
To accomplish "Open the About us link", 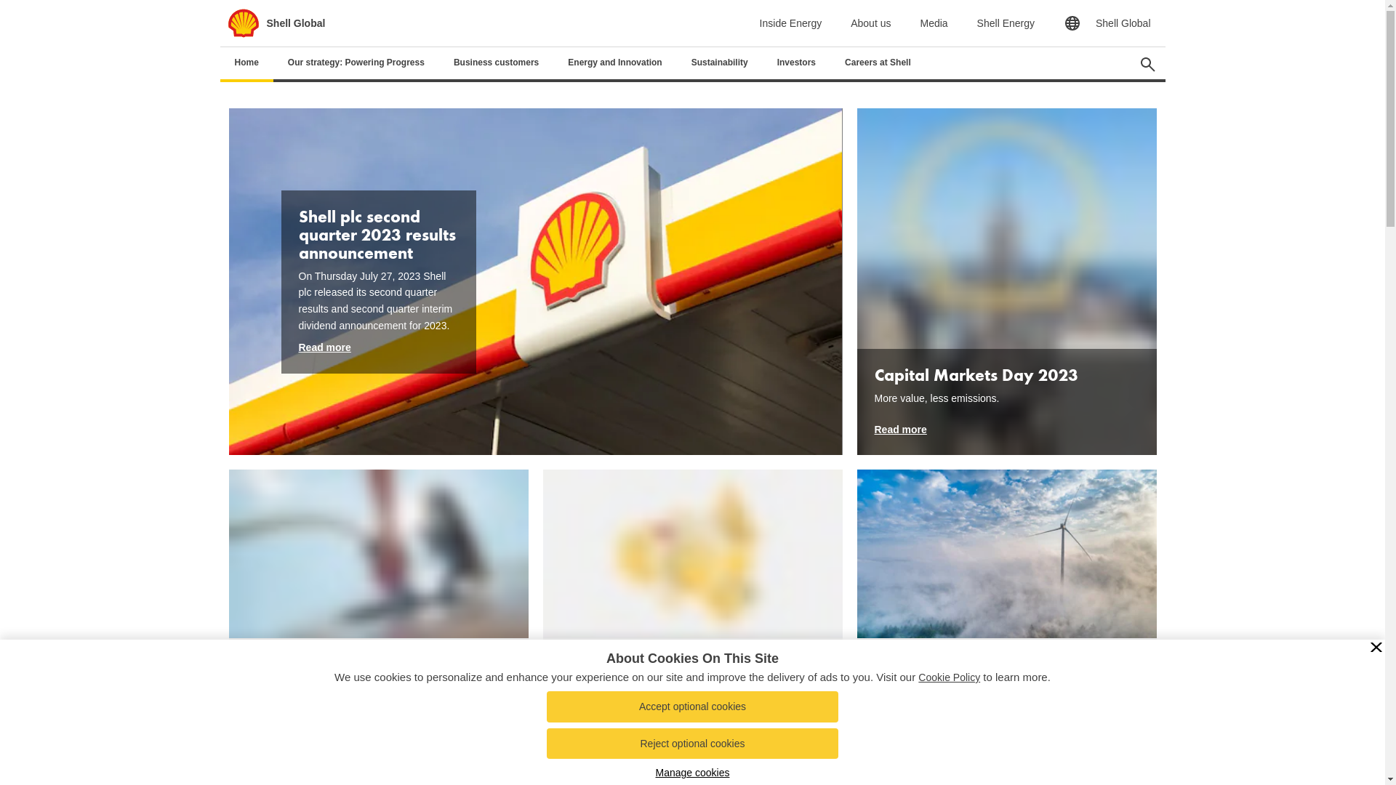I will pyautogui.click(x=870, y=23).
